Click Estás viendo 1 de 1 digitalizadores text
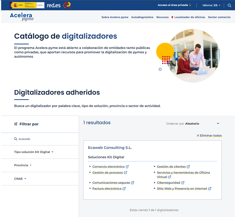235x217 pixels. 154,210
